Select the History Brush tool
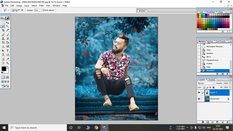Viewport: 233px width, 131px height. pyautogui.click(x=7, y=39)
